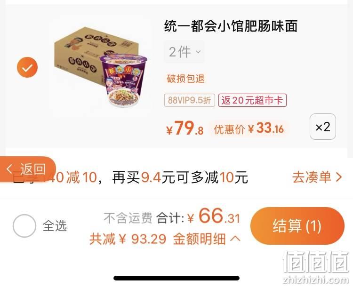The height and width of the screenshot is (288, 353).
Task: Tap the 88VIP9.5折 discount tag
Action: [190, 100]
